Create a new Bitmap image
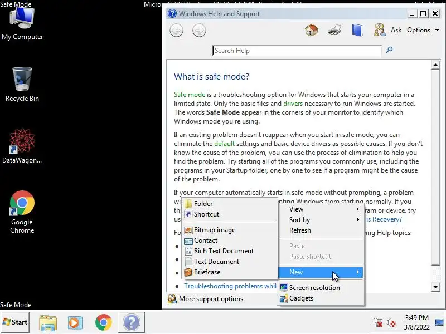The height and width of the screenshot is (334, 446). tap(230, 230)
